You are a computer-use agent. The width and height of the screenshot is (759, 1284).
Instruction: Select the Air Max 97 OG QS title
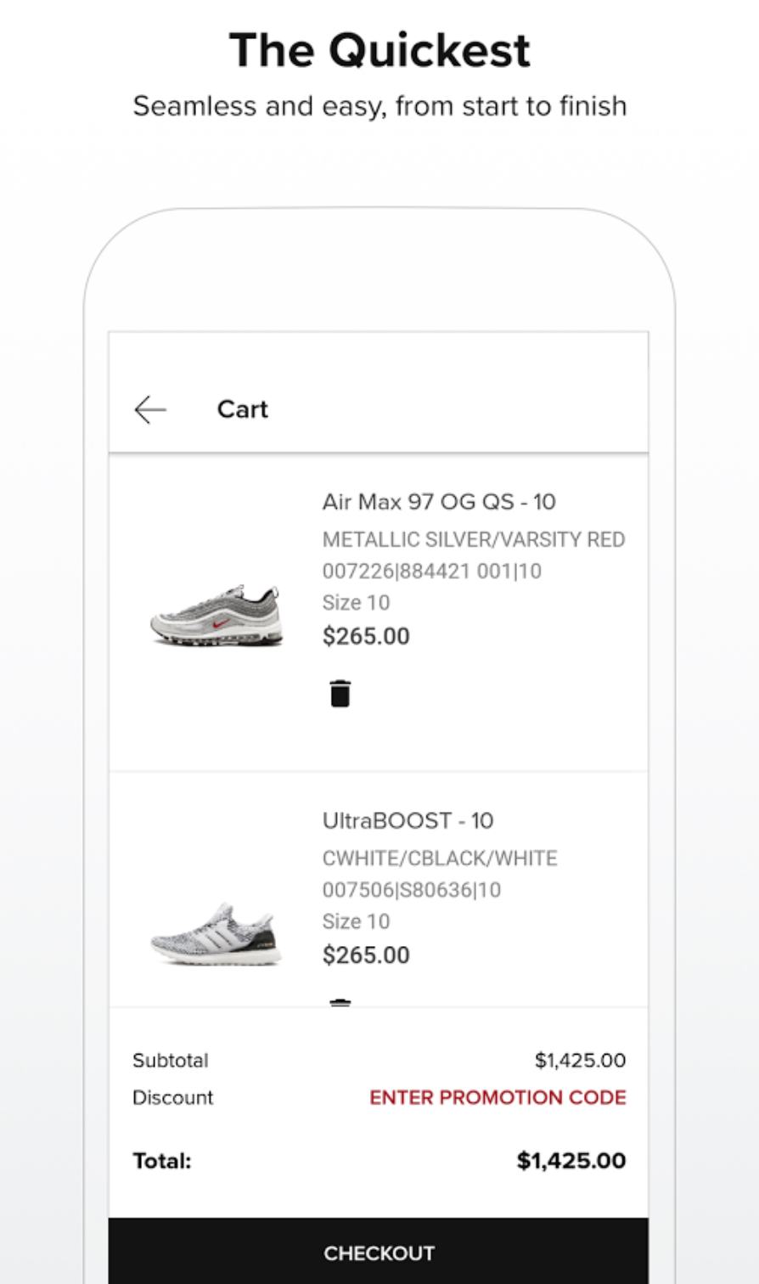coord(439,502)
